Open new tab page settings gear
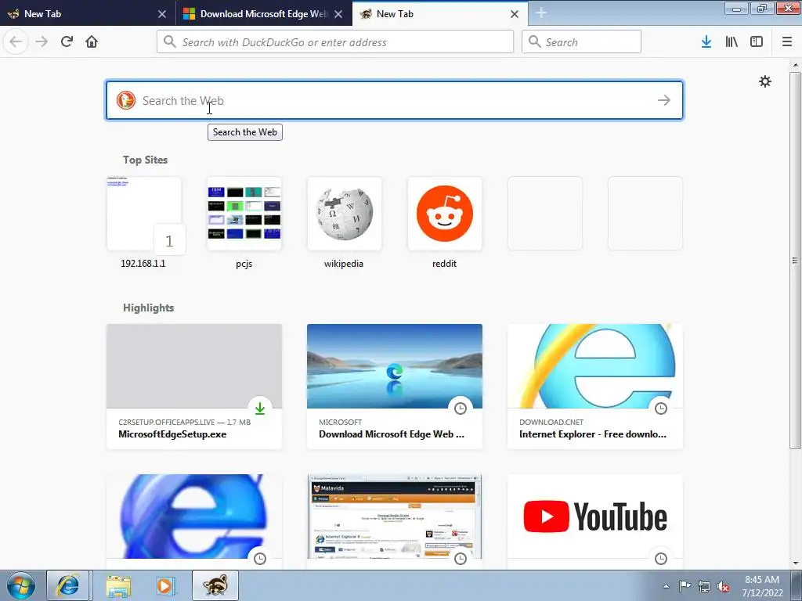The height and width of the screenshot is (601, 802). click(764, 81)
